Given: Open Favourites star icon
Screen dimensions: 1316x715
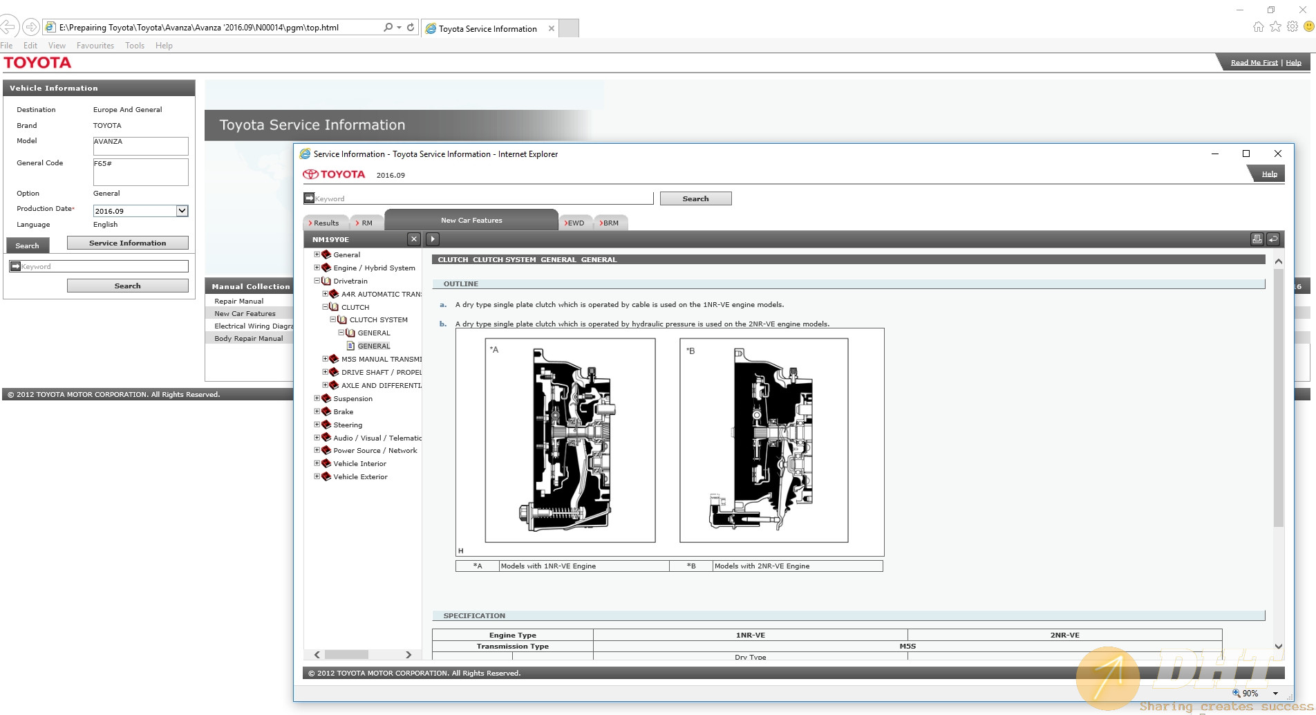Looking at the screenshot, I should [1275, 26].
